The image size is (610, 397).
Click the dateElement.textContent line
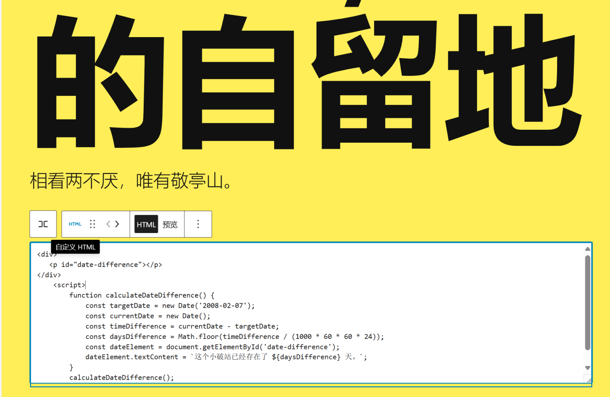click(226, 357)
